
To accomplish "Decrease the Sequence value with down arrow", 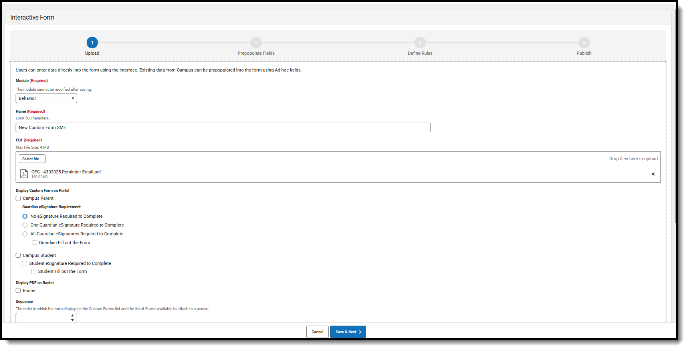I will (72, 320).
